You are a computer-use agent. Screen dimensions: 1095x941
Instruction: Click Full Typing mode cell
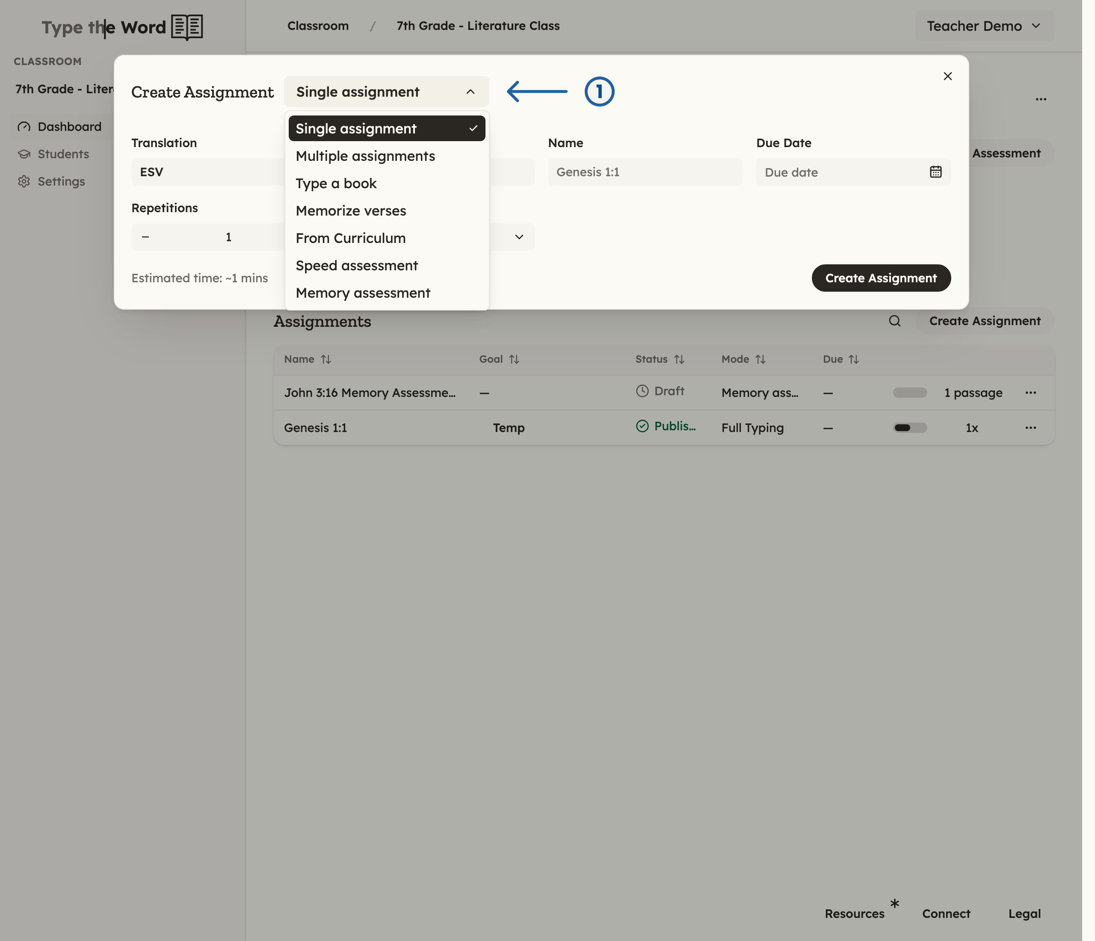tap(752, 427)
